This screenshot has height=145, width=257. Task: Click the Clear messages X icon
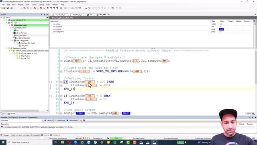click(81, 120)
